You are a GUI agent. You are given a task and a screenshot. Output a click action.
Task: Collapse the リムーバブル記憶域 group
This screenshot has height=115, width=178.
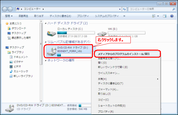click(46, 42)
